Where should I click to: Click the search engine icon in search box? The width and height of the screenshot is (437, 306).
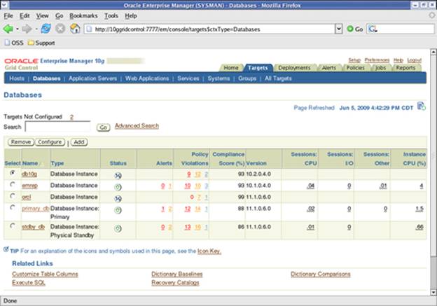(373, 29)
